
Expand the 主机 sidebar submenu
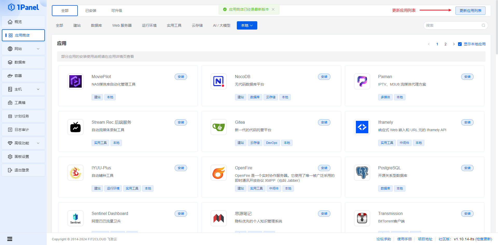23,89
